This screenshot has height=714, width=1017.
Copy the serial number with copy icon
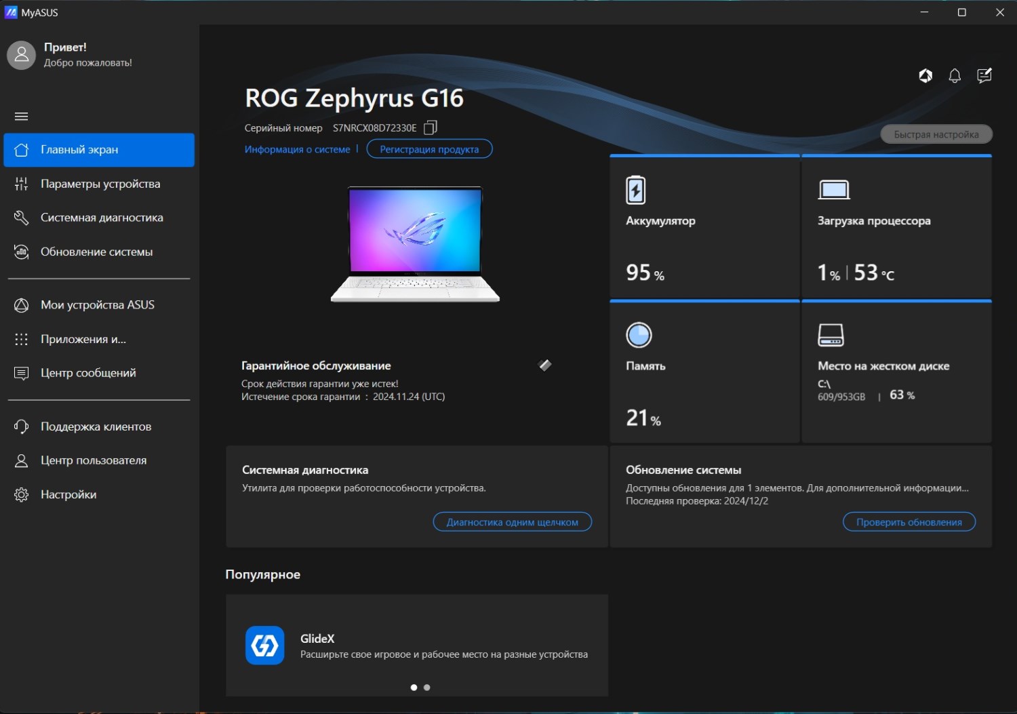[x=431, y=127]
